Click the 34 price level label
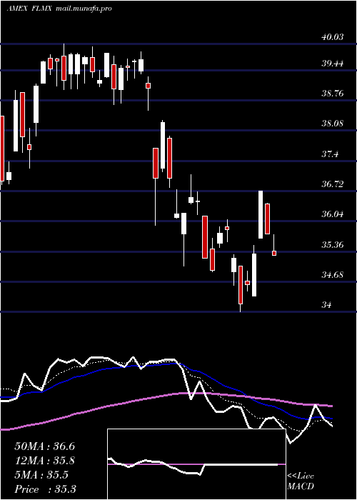The image size is (357, 500). [326, 304]
